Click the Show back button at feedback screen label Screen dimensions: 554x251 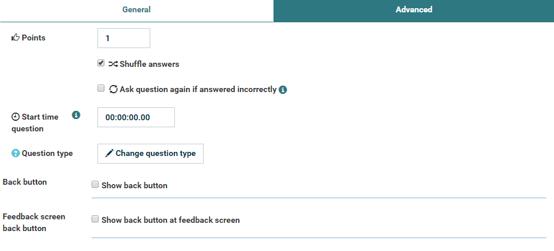point(171,221)
